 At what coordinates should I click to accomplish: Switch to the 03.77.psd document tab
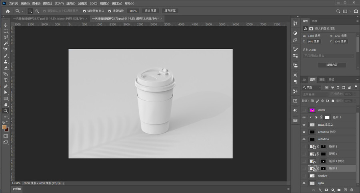tap(49, 18)
